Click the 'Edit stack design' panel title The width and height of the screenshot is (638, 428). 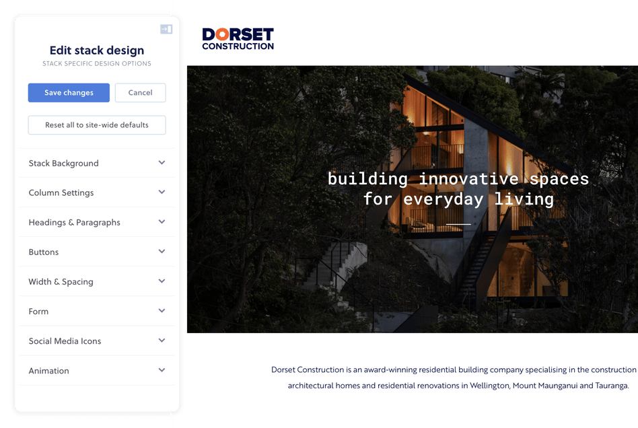[97, 50]
